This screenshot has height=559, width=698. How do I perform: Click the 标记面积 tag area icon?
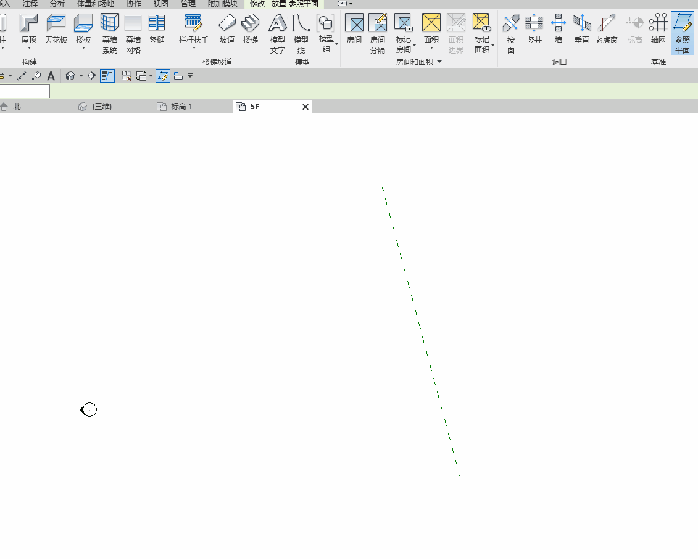(x=481, y=23)
